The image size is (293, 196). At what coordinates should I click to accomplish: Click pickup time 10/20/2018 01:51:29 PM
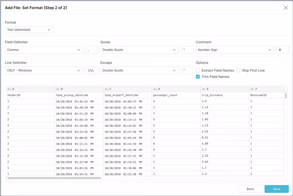pos(75,114)
